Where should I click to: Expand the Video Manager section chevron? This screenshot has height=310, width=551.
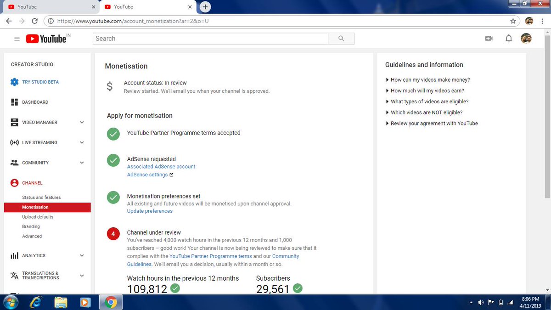point(82,123)
